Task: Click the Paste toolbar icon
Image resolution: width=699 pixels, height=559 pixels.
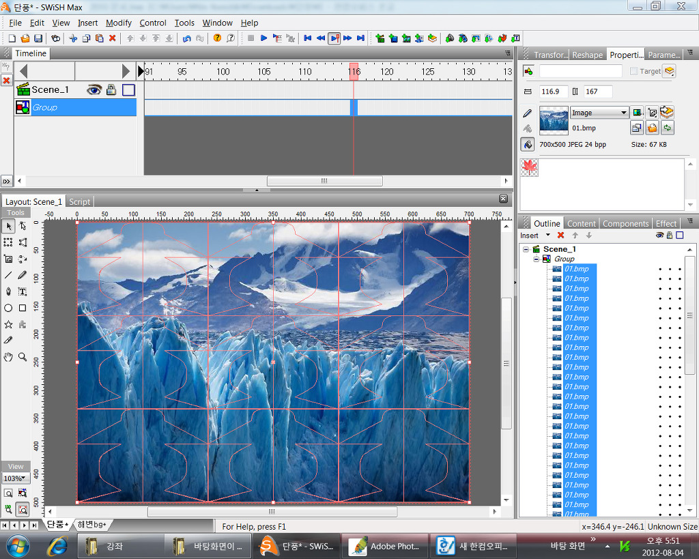Action: pos(100,38)
